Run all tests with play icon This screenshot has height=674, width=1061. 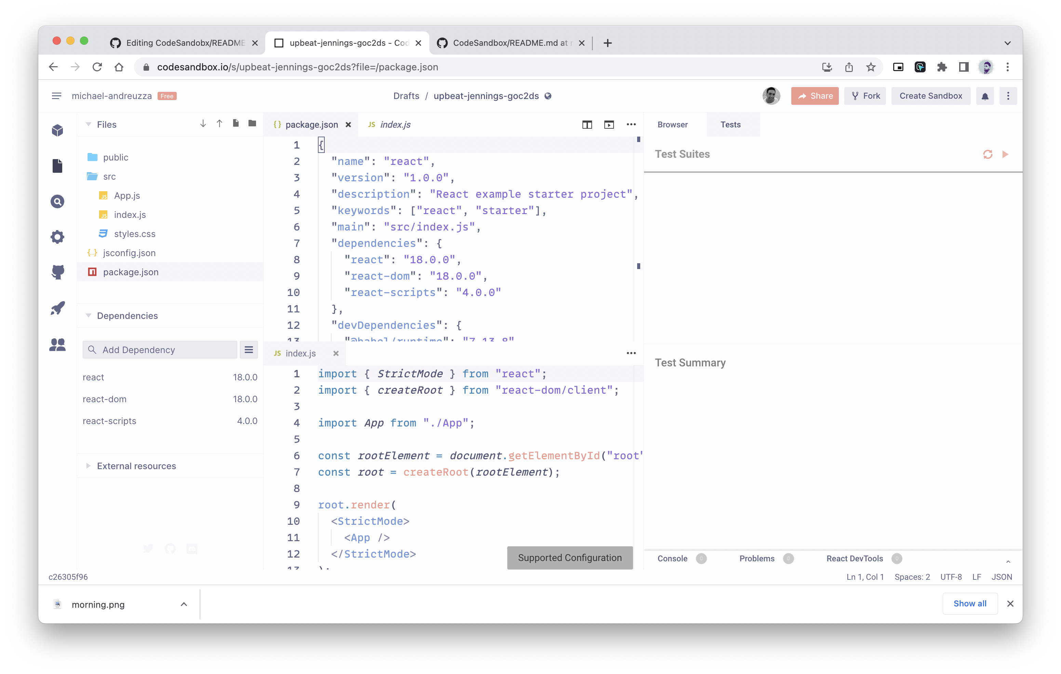1005,154
